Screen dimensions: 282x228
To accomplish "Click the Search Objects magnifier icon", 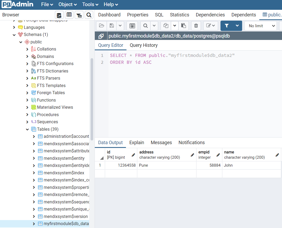I will tap(89, 15).
